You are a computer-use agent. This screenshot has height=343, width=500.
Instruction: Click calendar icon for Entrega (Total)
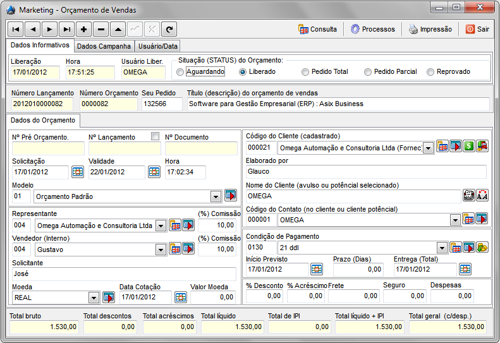tap(465, 269)
